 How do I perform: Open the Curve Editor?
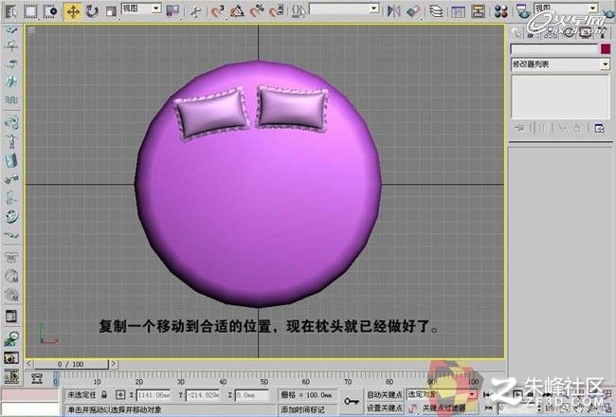click(458, 11)
